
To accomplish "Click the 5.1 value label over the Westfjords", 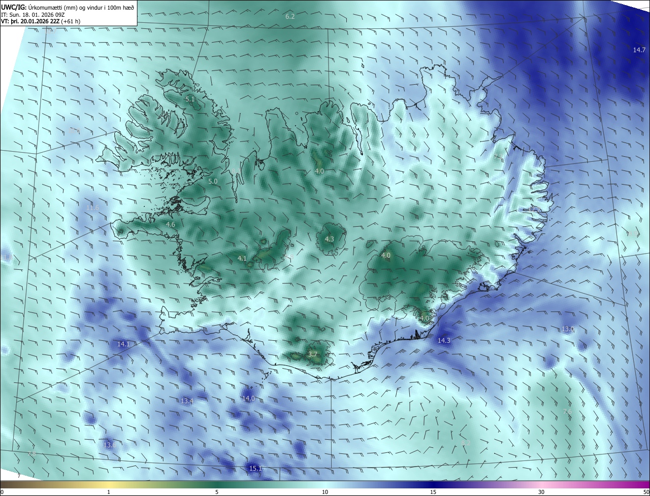I will (190, 99).
